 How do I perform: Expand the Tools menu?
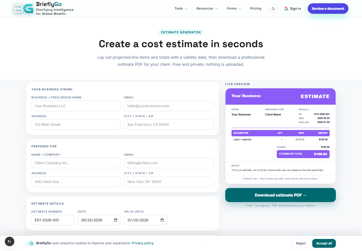click(181, 9)
